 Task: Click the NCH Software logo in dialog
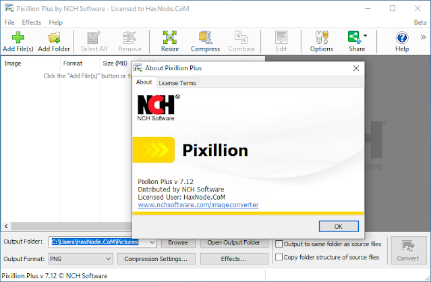point(159,108)
